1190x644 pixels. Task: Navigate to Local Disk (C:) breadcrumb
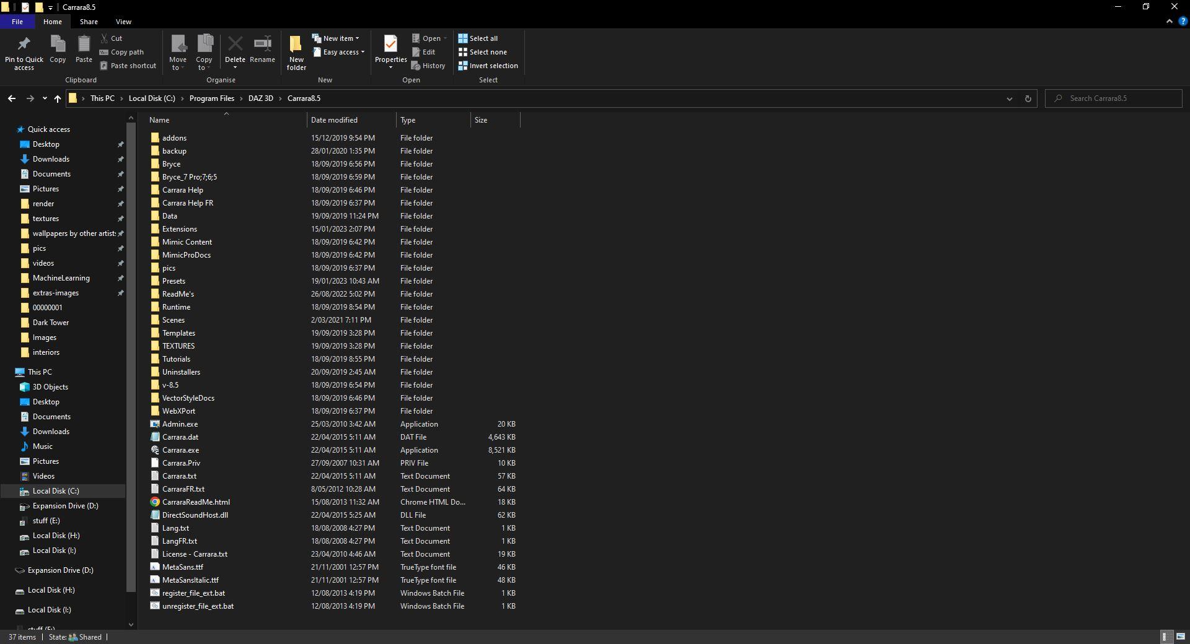coord(152,98)
